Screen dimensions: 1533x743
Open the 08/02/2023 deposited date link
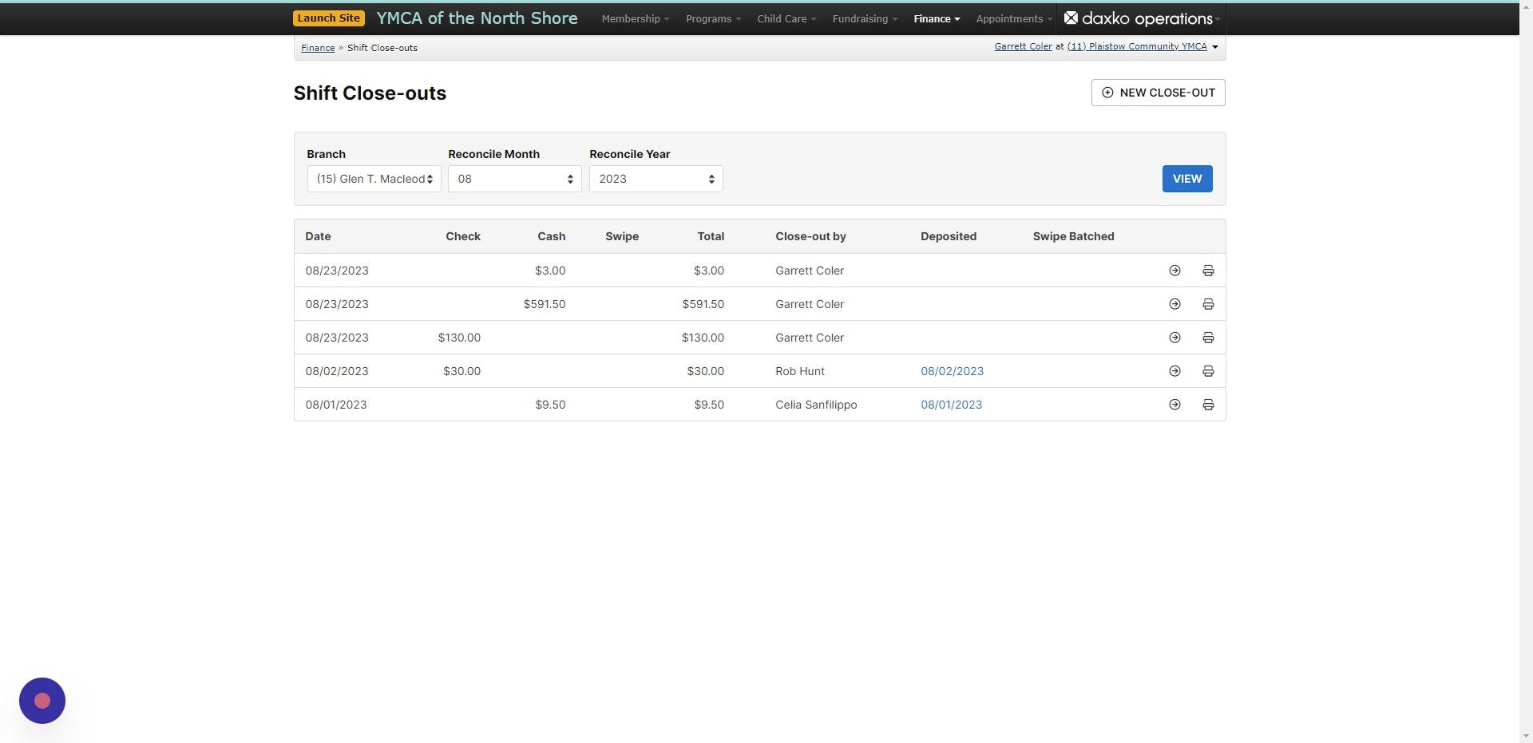[x=952, y=371]
